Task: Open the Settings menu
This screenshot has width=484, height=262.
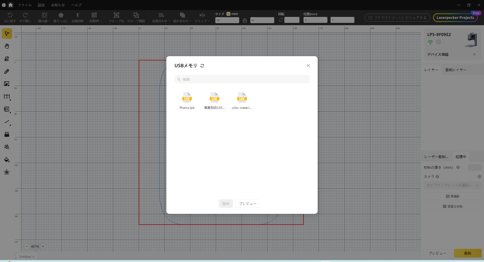Action: tap(41, 5)
